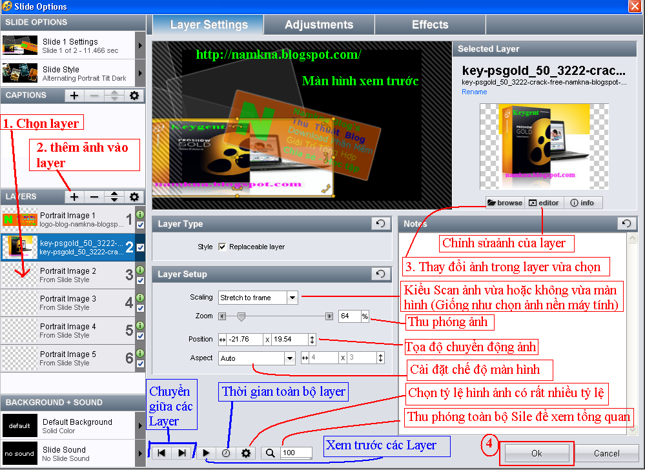645x470 pixels.
Task: Toggle the Replaceable layer checkbox
Action: [x=222, y=247]
